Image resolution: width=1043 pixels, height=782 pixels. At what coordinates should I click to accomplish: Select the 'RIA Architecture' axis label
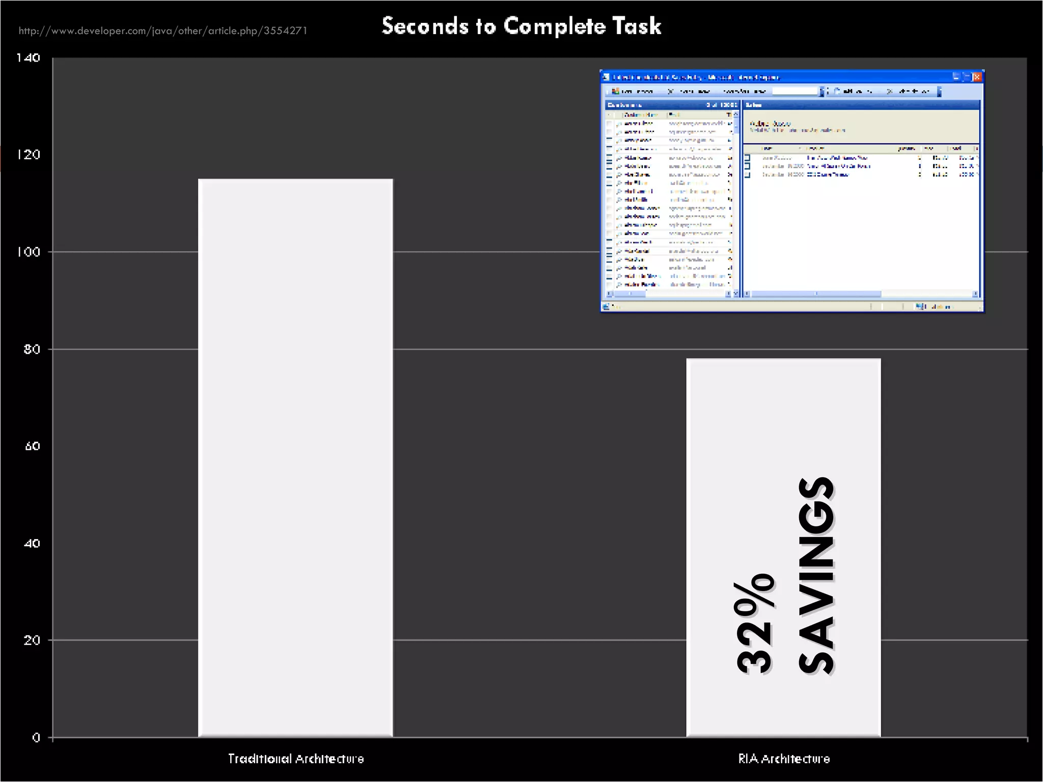coord(784,759)
